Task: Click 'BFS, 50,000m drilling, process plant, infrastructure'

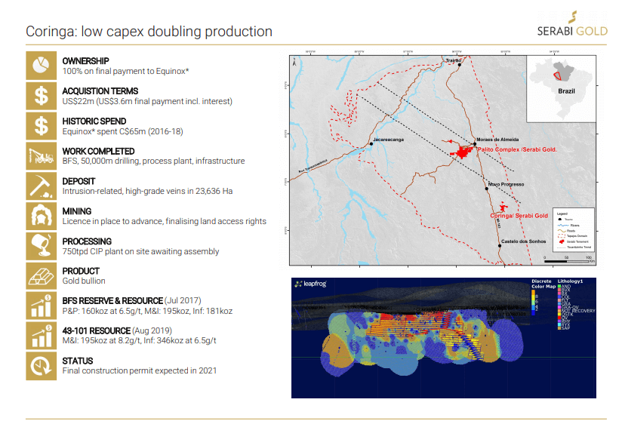Action: tap(153, 161)
